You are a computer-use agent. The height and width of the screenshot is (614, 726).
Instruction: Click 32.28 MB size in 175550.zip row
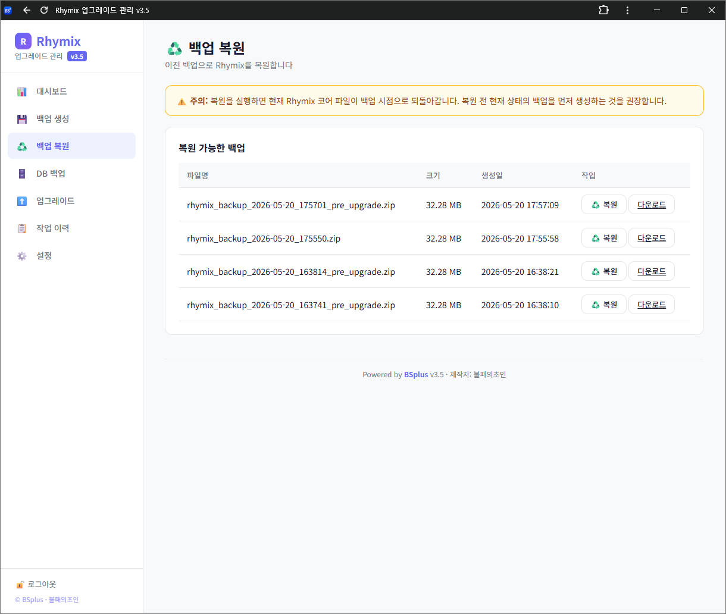point(443,239)
